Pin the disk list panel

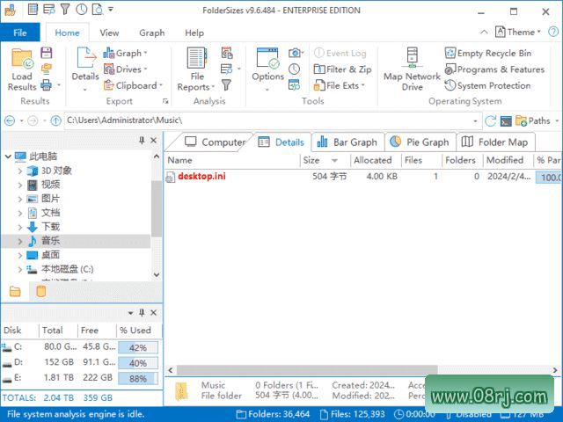(x=142, y=313)
